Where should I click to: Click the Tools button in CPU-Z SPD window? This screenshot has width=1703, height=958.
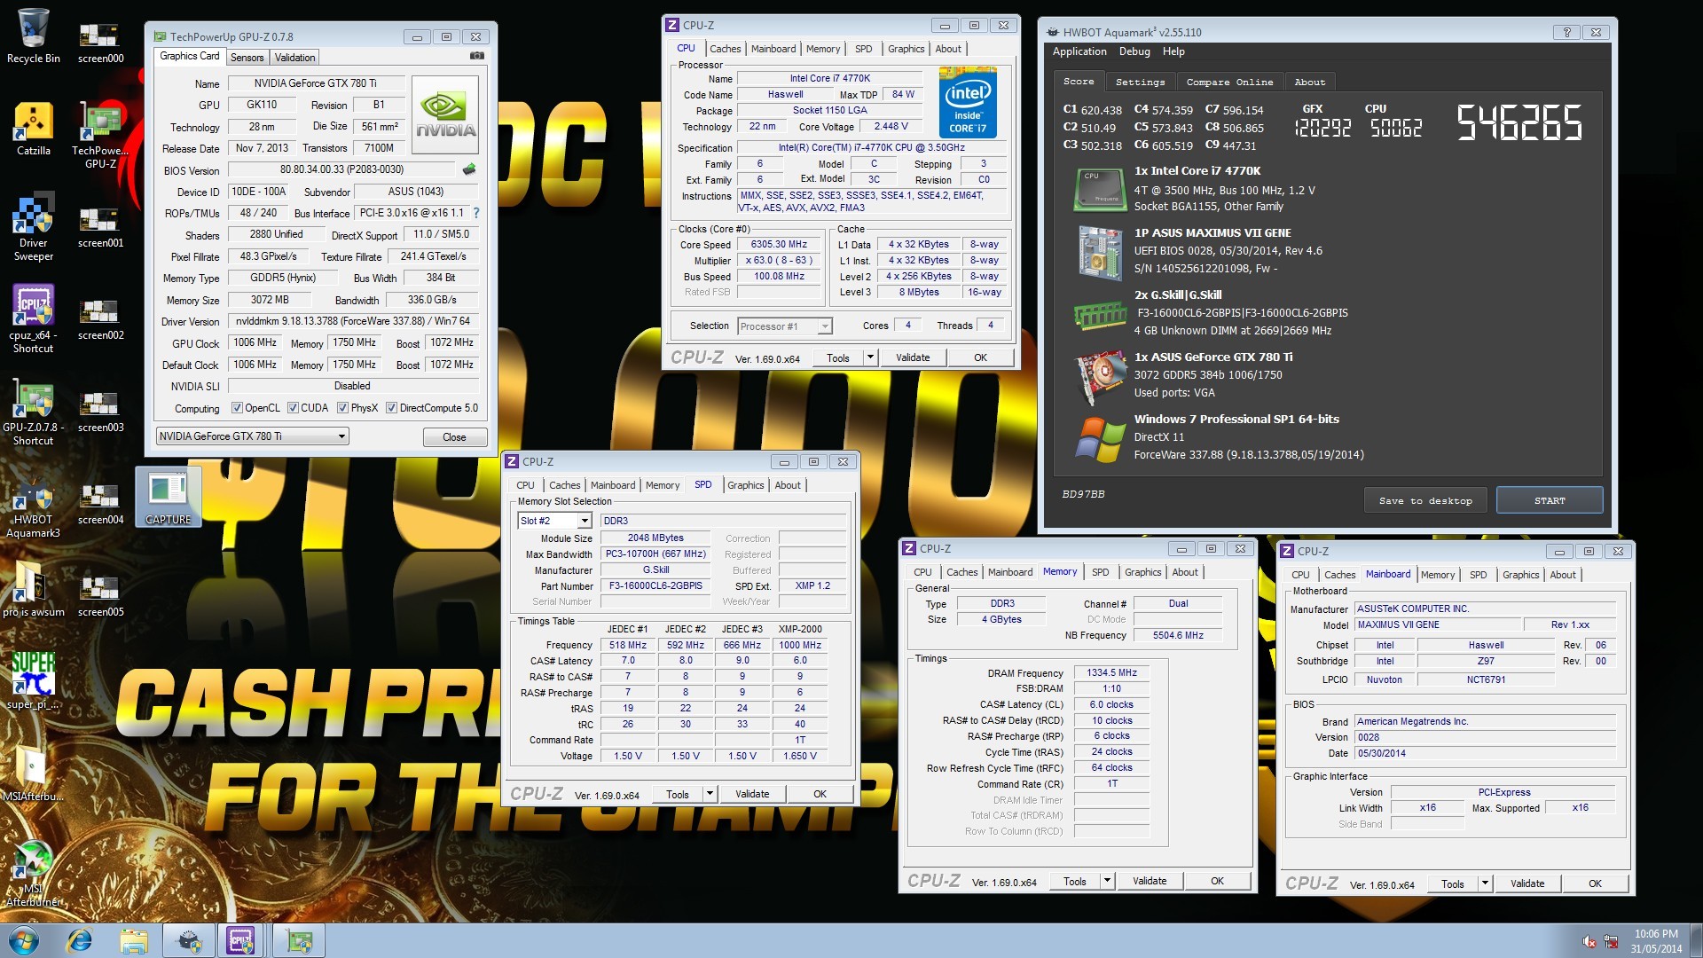click(678, 794)
